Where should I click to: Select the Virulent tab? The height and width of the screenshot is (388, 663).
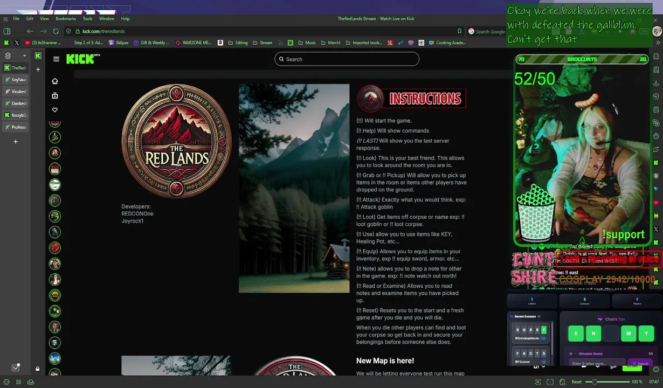point(15,92)
